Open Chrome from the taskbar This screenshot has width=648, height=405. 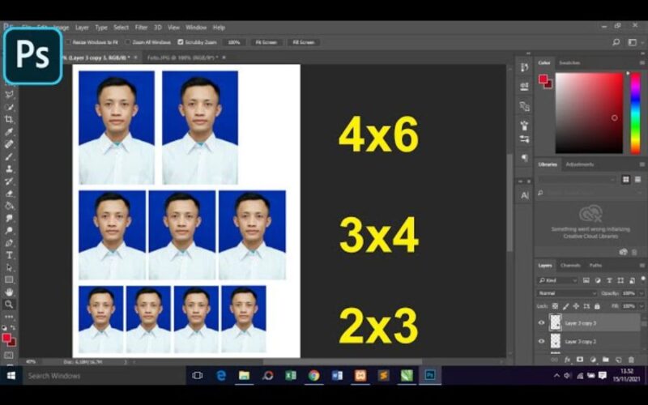tap(314, 375)
